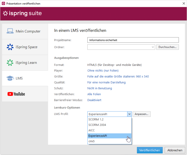187x155 pixels.
Task: Click the 'In einem LMS veröffentlichen' heading
Action: 80,30
